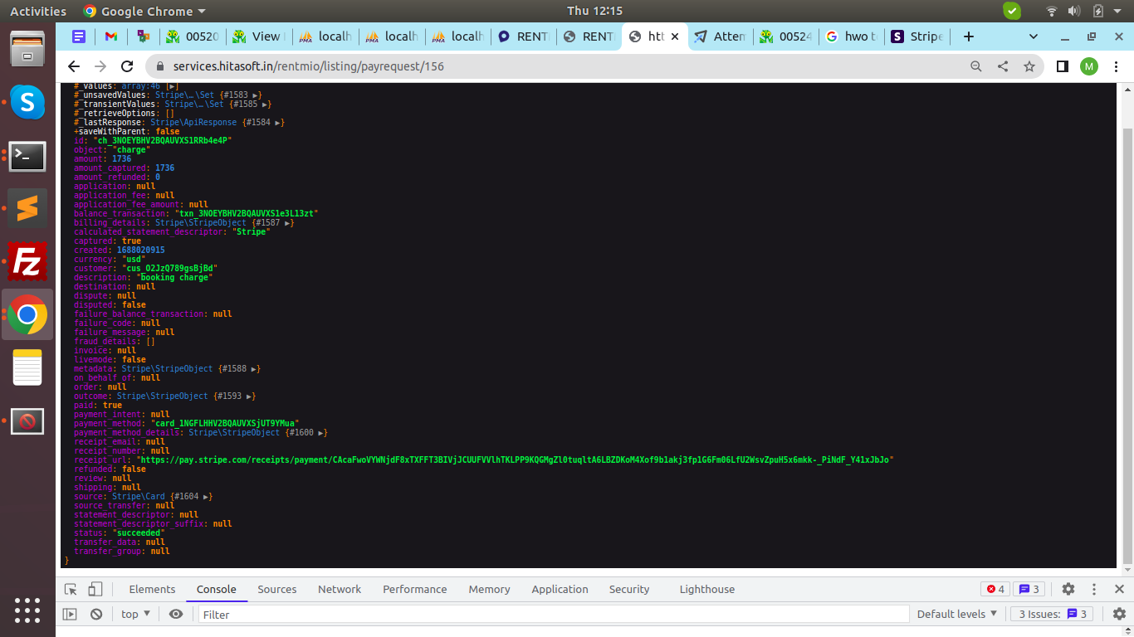Open the profile avatar M
Screen dimensions: 1134x637
pyautogui.click(x=1088, y=66)
